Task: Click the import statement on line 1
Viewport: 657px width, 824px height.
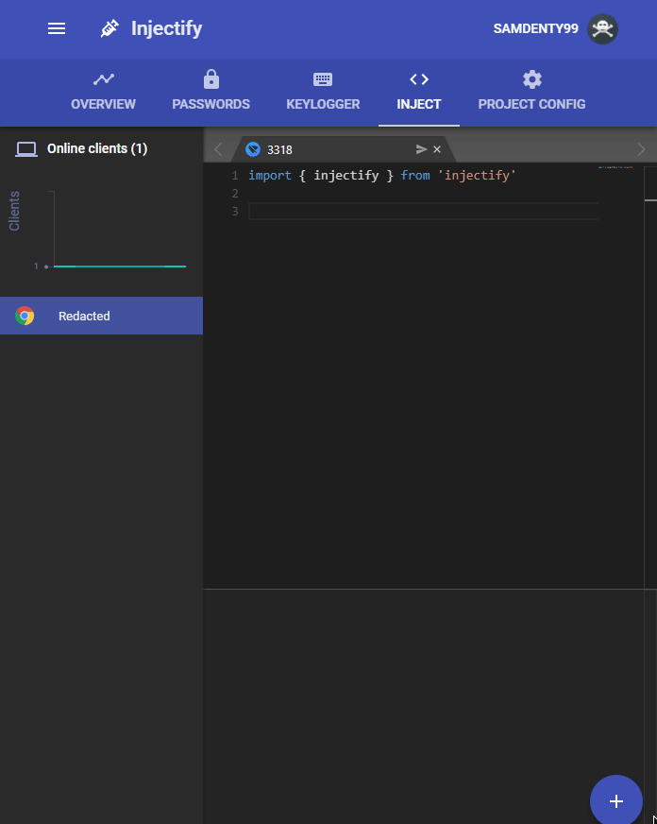Action: [382, 176]
